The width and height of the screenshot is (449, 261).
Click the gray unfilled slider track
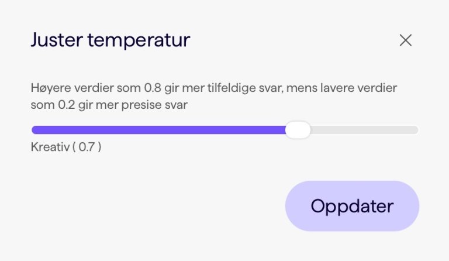coord(364,130)
